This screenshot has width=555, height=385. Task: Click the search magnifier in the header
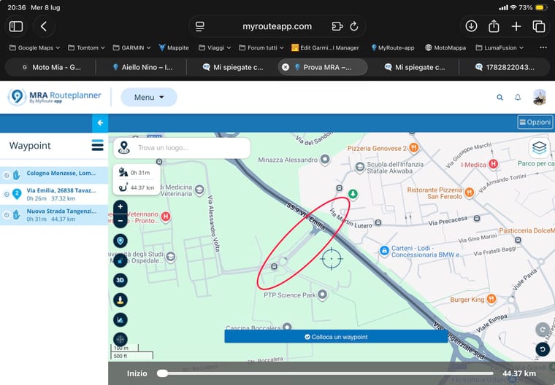[499, 97]
